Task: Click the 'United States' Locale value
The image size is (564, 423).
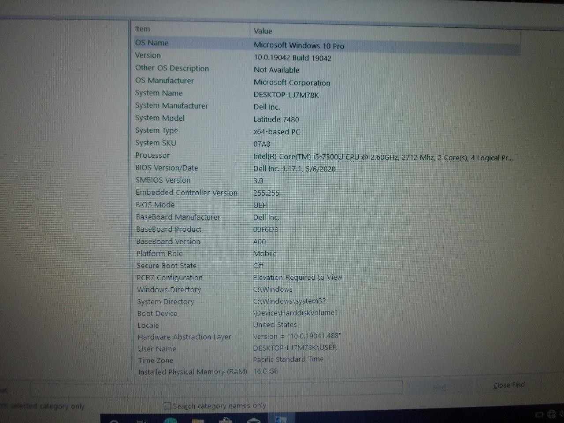Action: click(275, 325)
